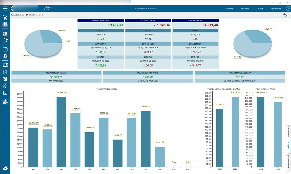The height and width of the screenshot is (174, 291).
Task: Click the Jan bar in monthly sales chart
Action: pyautogui.click(x=33, y=147)
